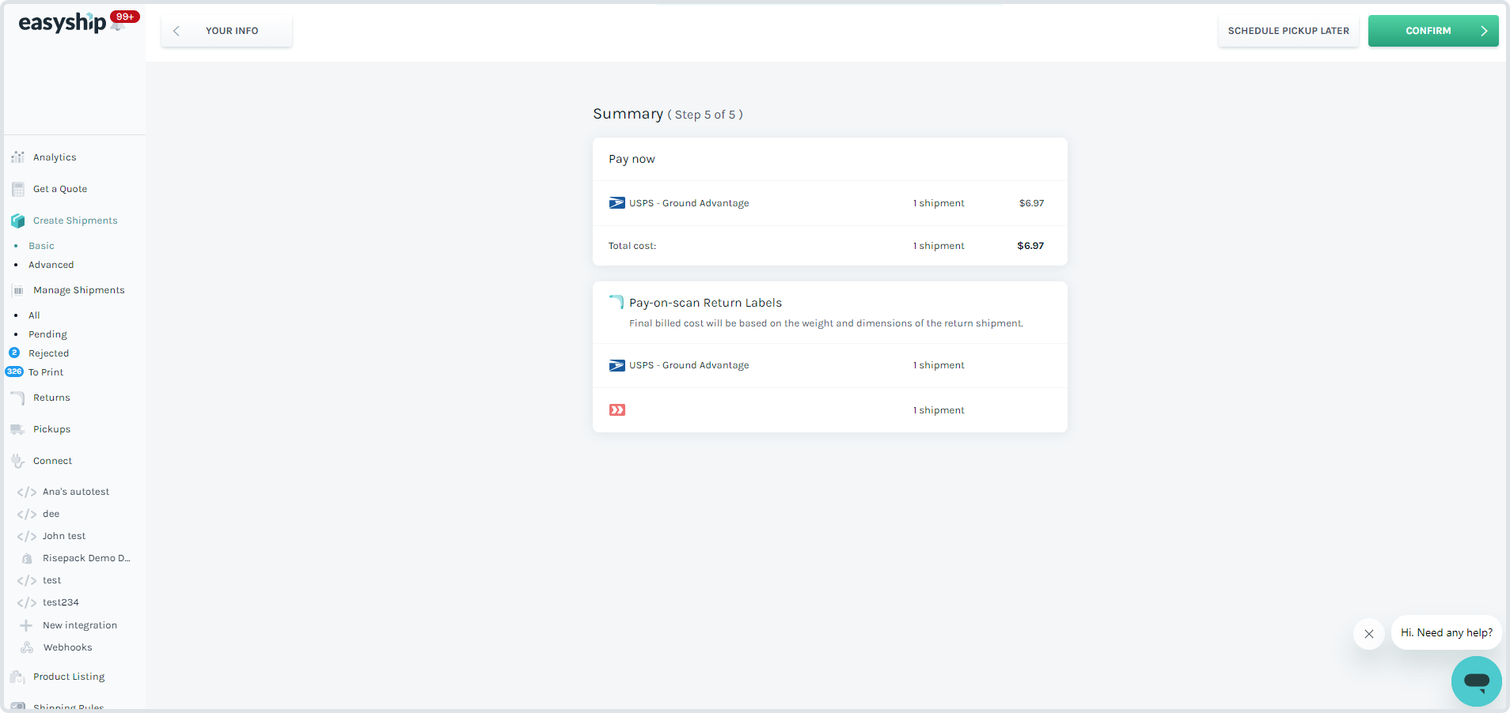
Task: Open dee integration
Action: pos(51,514)
